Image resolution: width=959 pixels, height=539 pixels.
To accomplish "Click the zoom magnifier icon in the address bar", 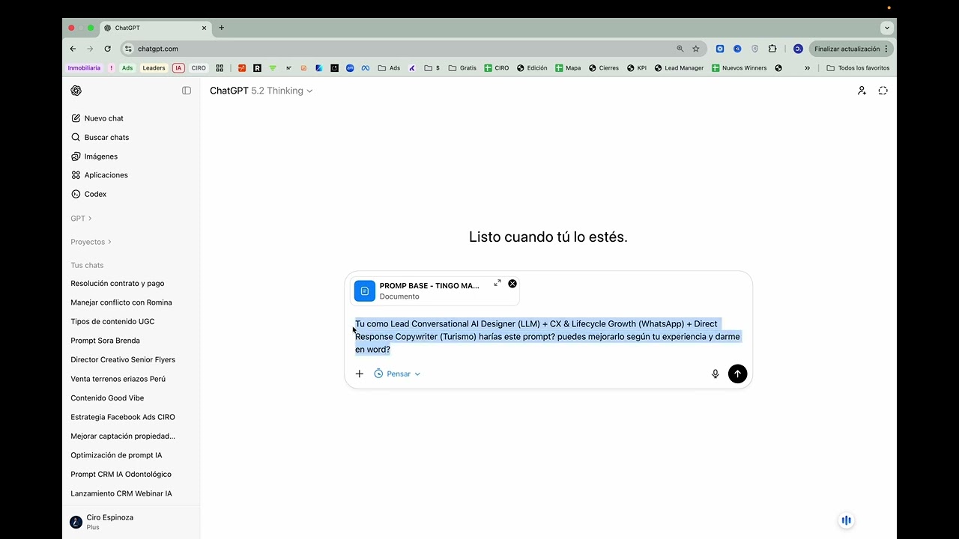I will click(680, 49).
